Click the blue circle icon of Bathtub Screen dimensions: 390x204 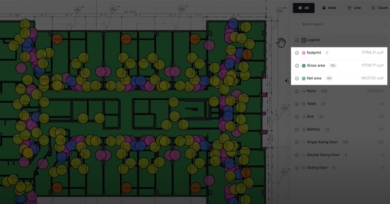coord(304,129)
